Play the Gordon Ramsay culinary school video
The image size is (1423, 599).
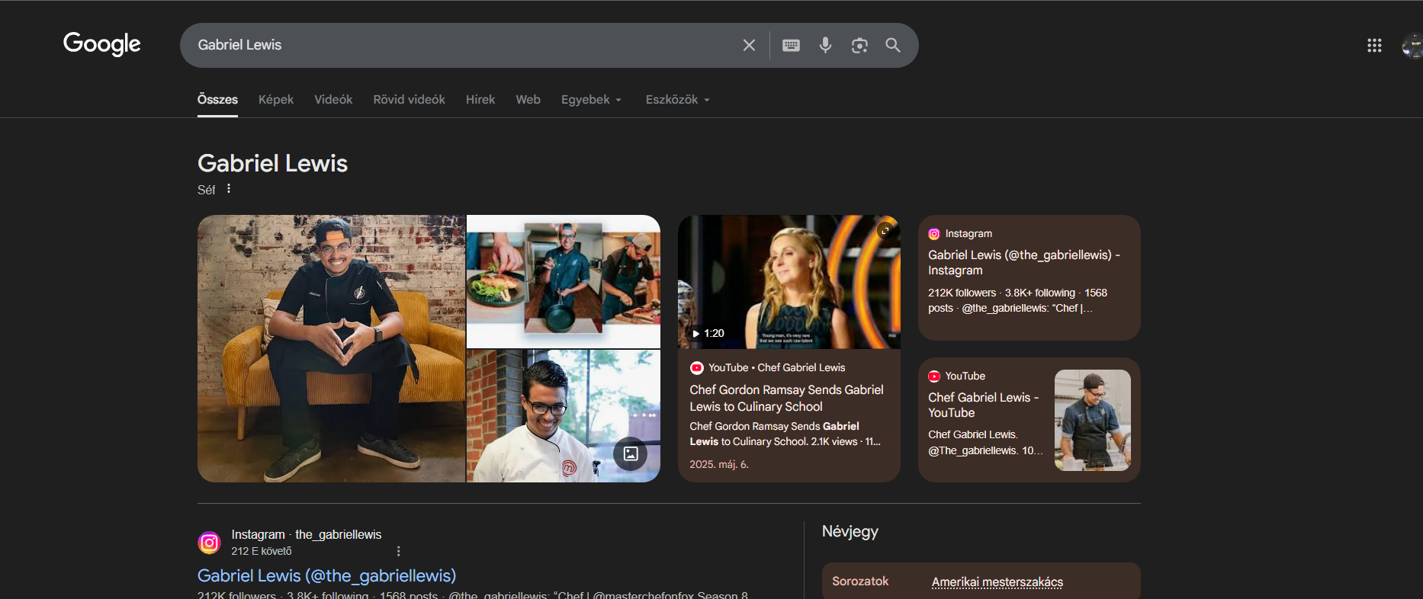(789, 282)
